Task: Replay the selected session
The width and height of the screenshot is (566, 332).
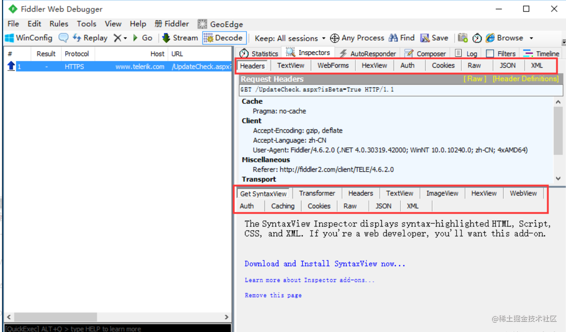Action: tap(90, 38)
